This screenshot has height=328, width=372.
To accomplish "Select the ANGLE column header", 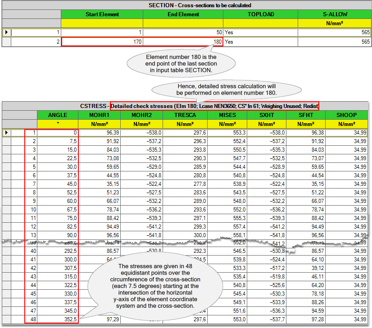I will click(x=57, y=115).
